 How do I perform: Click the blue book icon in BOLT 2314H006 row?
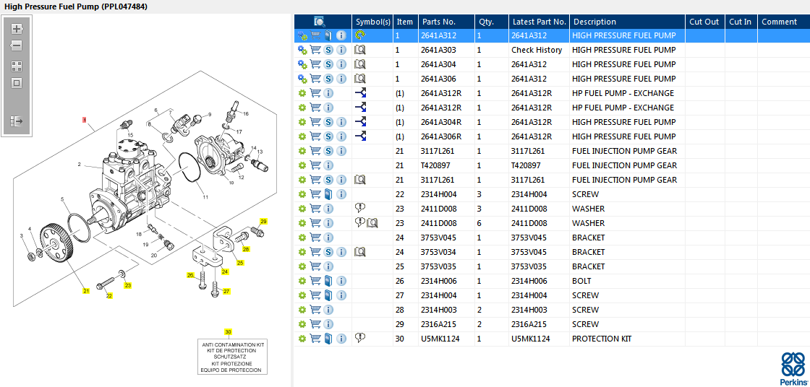pos(328,281)
